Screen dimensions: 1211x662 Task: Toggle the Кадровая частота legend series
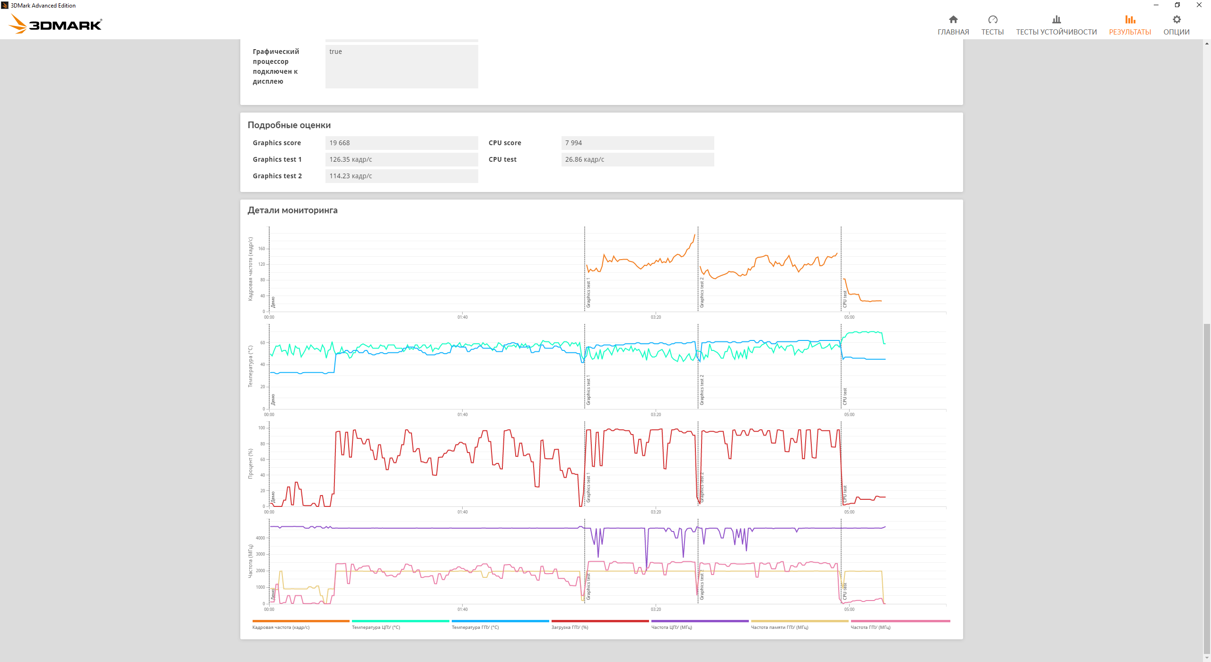[281, 627]
